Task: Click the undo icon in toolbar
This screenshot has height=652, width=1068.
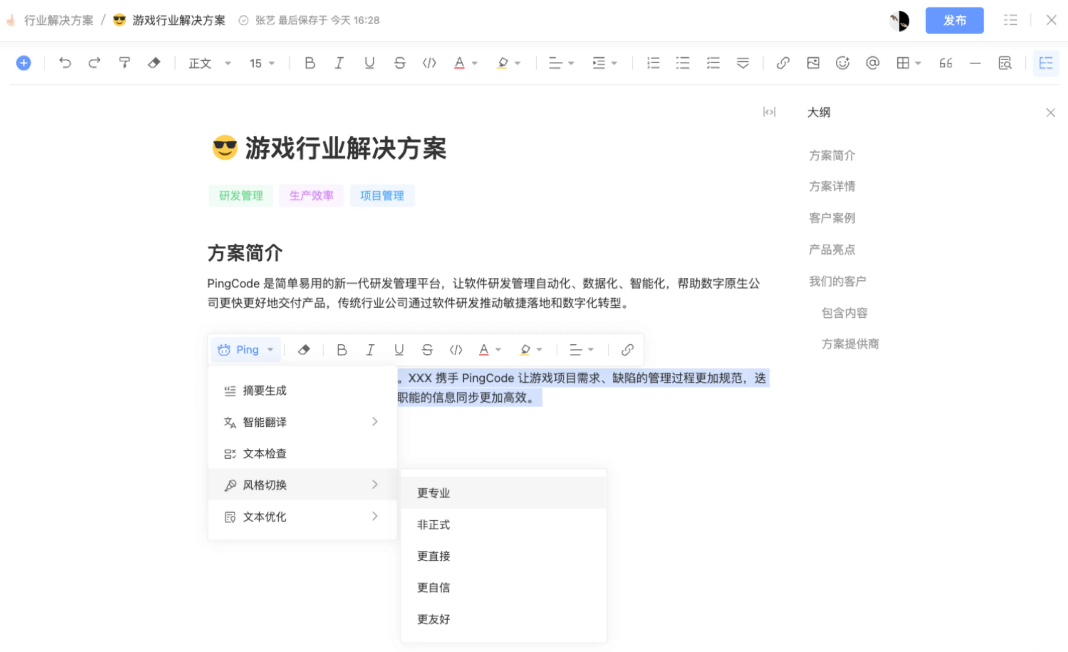Action: pyautogui.click(x=65, y=63)
